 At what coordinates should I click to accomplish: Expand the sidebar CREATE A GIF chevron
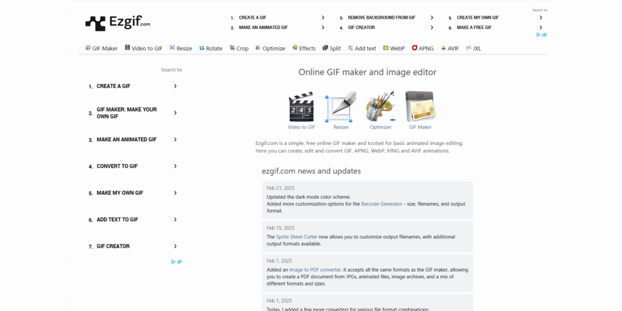(x=175, y=86)
